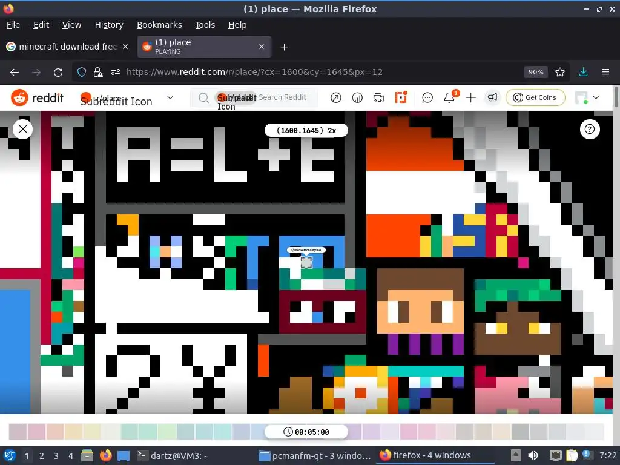Click the selected pixel under username tooltip
Viewport: 620px width, 465px height.
(x=306, y=262)
